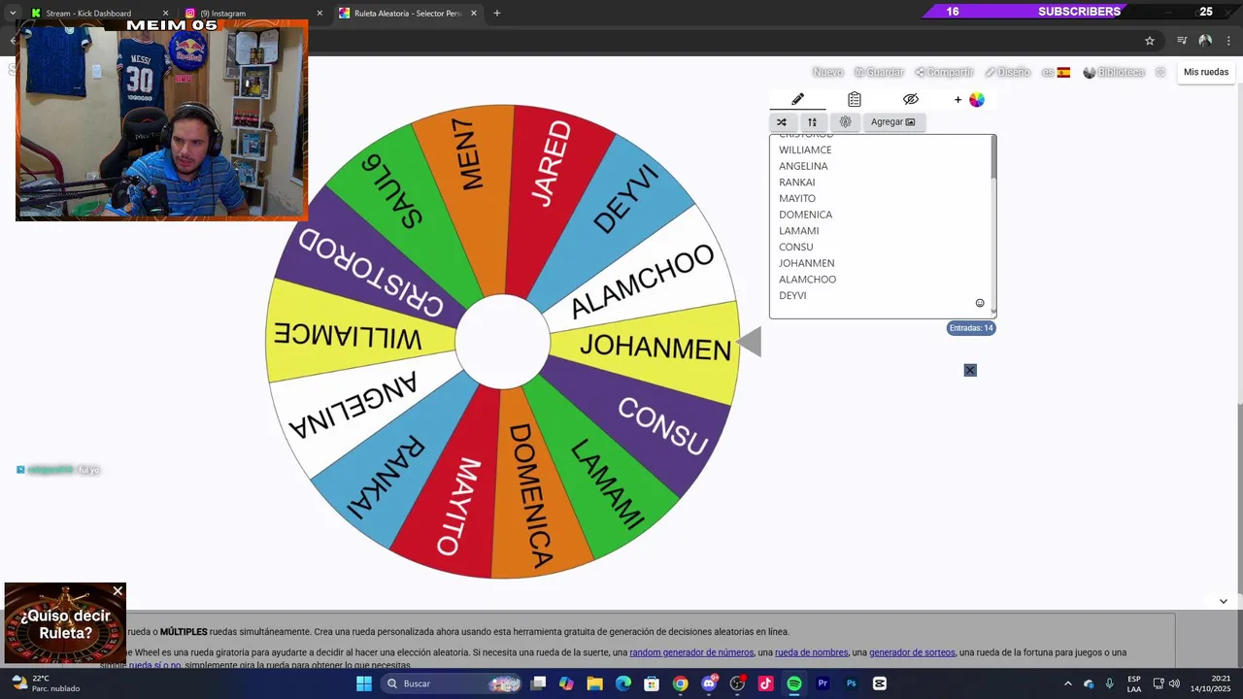Show hidden system tray icons

1068,683
